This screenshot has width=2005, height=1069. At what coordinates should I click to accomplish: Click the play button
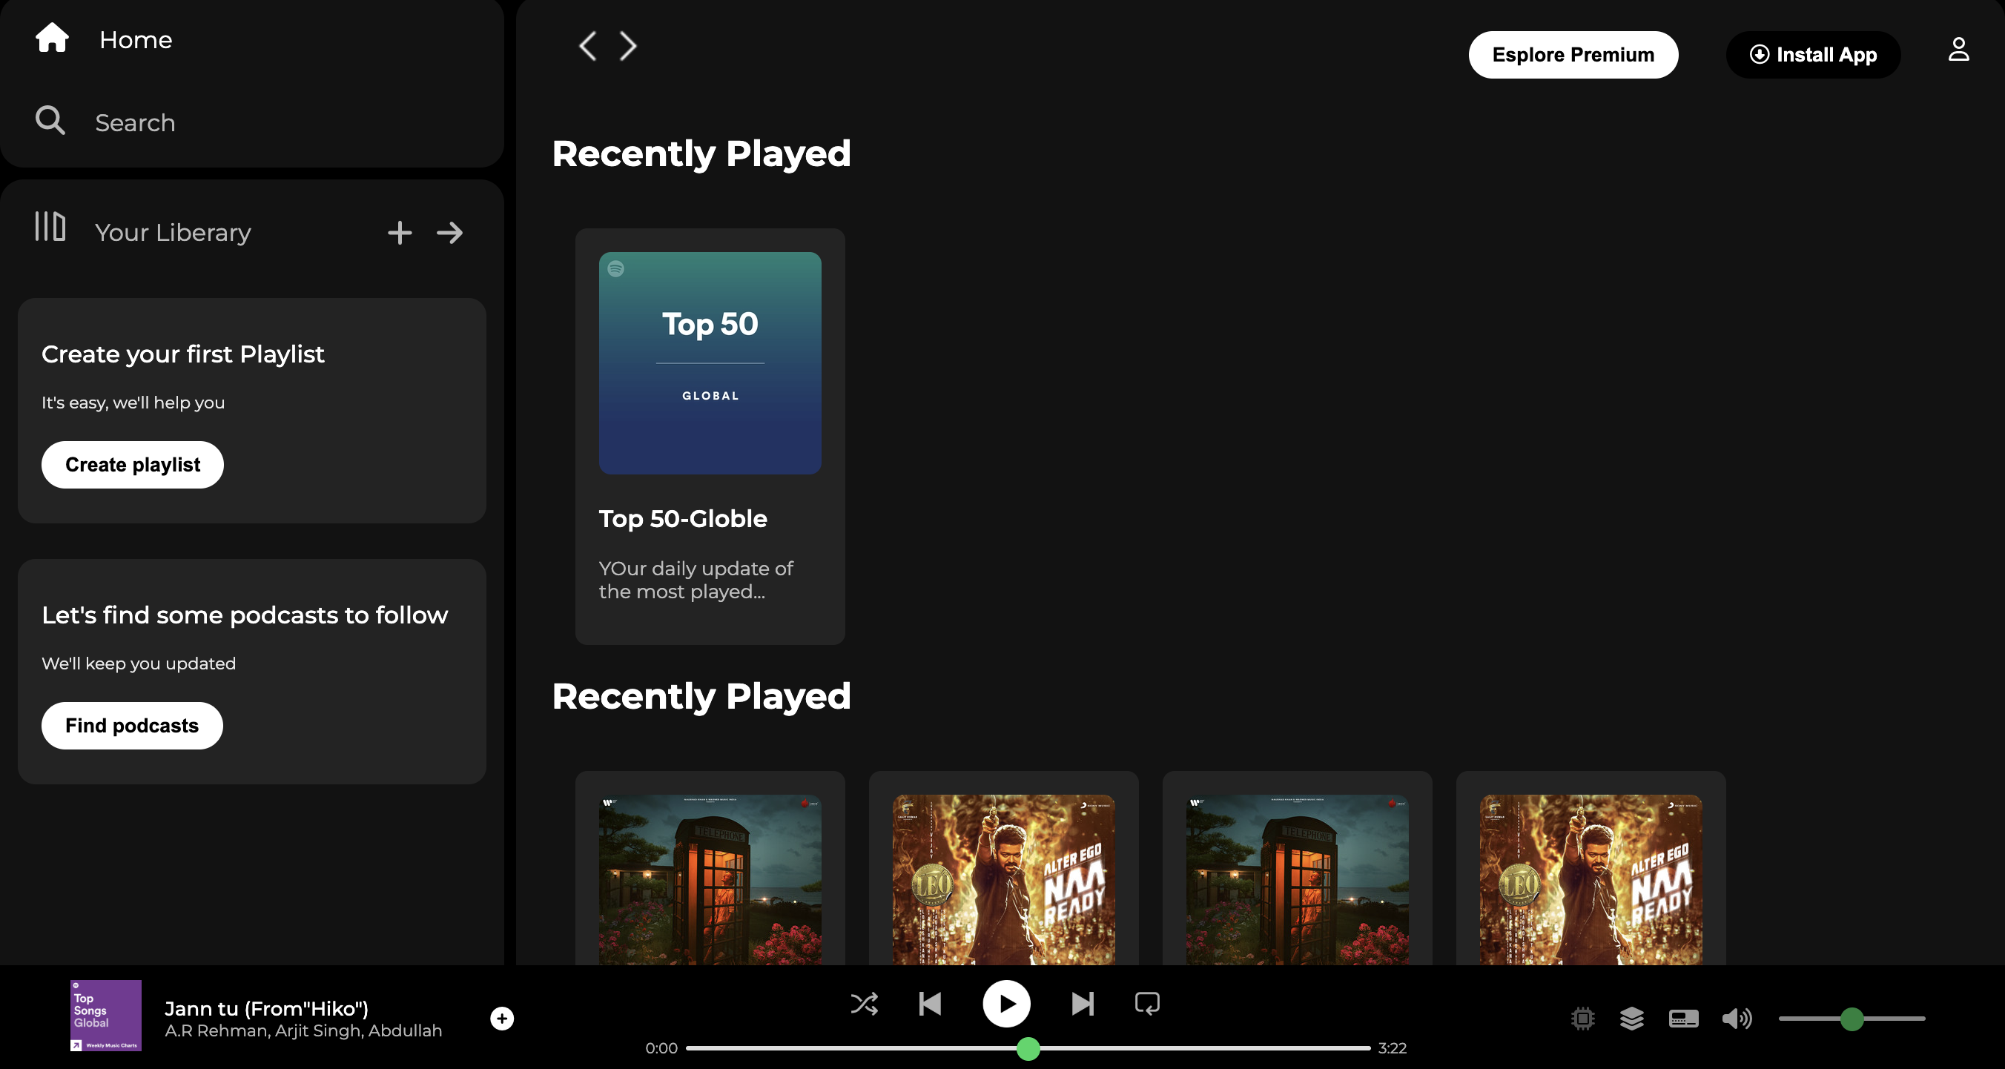tap(1006, 1004)
